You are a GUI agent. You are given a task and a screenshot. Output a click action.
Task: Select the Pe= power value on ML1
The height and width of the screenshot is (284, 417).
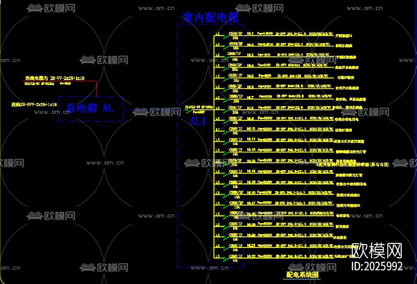point(265,34)
